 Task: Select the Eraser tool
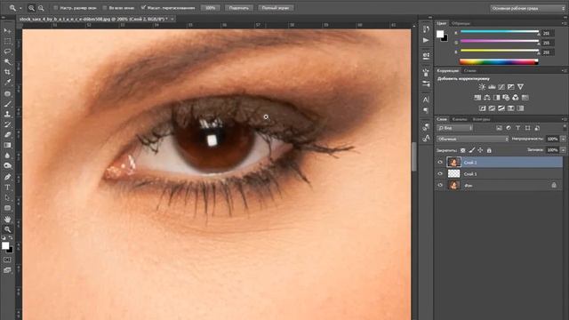(x=7, y=134)
